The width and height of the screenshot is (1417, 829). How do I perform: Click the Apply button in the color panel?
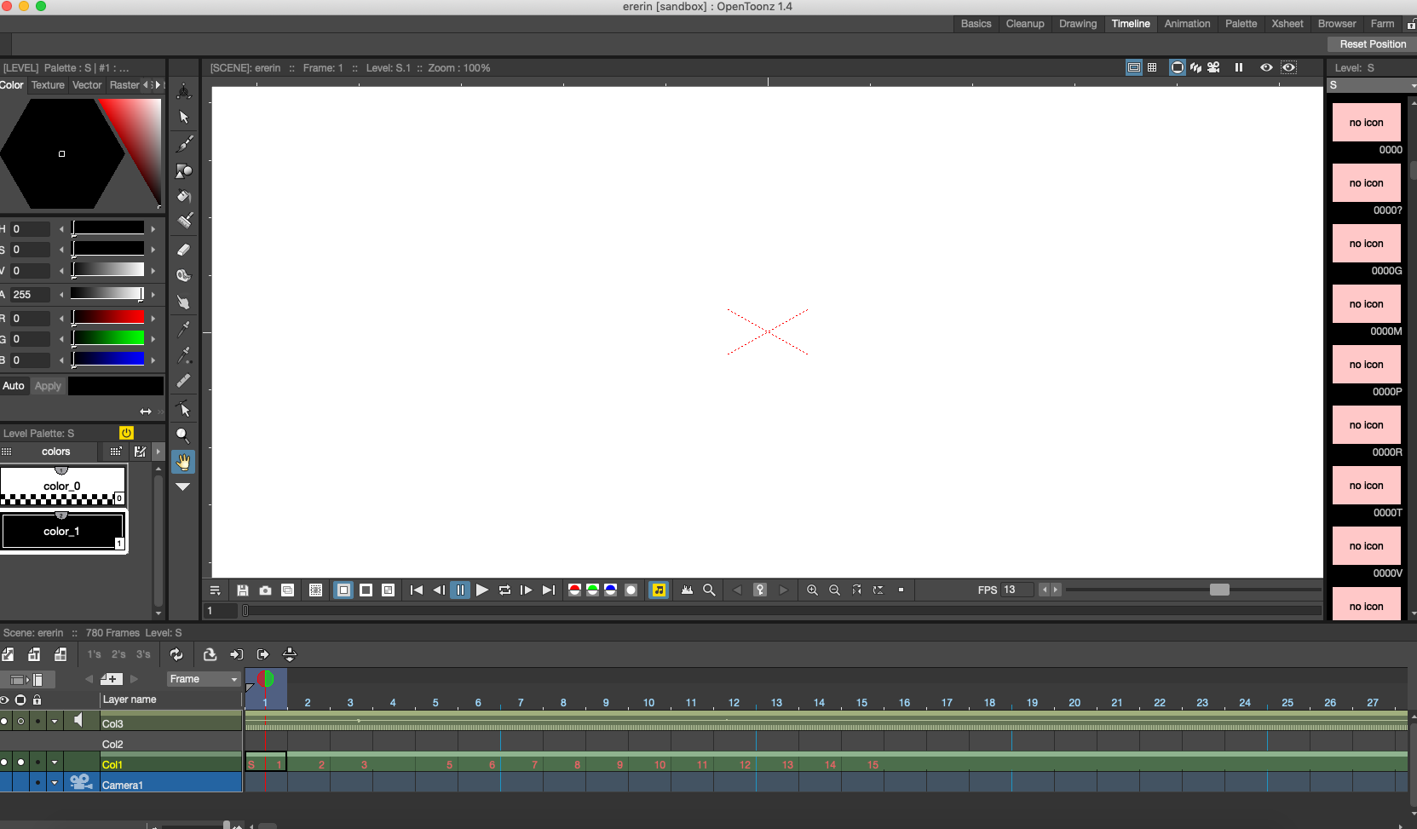coord(48,386)
